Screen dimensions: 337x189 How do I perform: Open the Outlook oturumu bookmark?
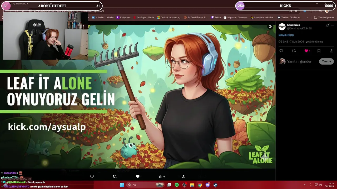point(169,18)
